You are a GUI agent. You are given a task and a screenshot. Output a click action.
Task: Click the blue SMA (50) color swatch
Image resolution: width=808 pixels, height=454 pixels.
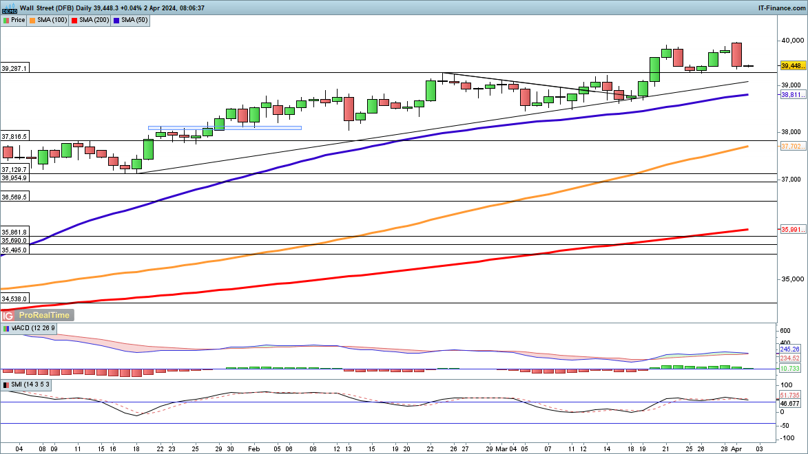[x=116, y=21]
